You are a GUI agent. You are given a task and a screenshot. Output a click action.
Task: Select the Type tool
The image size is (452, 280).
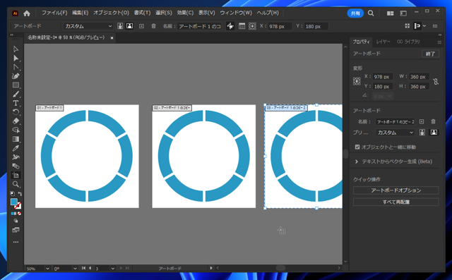click(16, 103)
